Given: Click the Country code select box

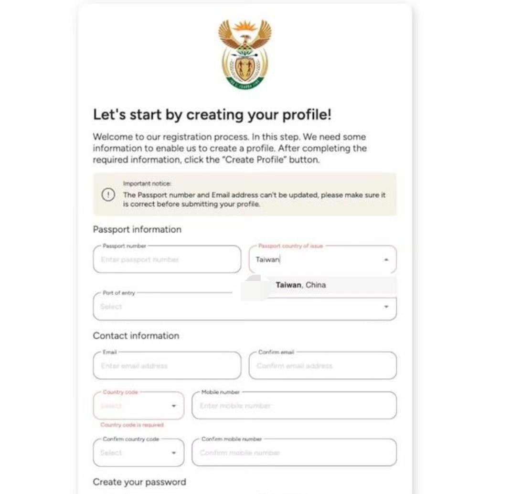Looking at the screenshot, I should pos(138,406).
